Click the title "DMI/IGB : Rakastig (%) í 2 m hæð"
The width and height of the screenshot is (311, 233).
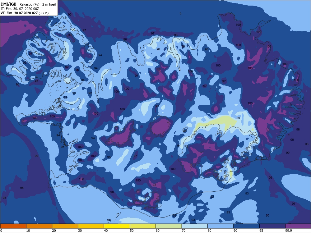[28, 4]
